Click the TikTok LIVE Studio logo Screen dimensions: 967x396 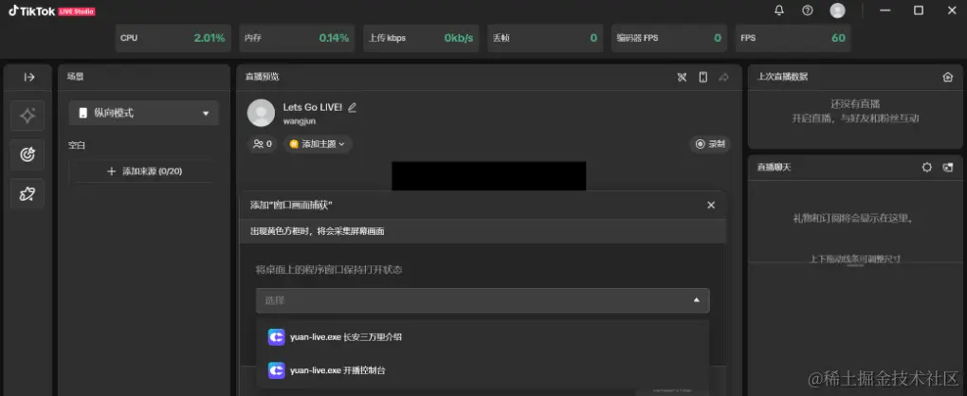(x=52, y=11)
